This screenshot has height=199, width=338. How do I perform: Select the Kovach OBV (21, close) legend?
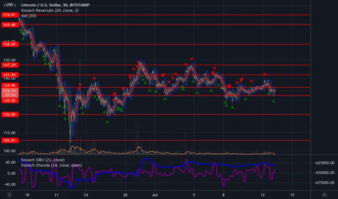[43, 160]
